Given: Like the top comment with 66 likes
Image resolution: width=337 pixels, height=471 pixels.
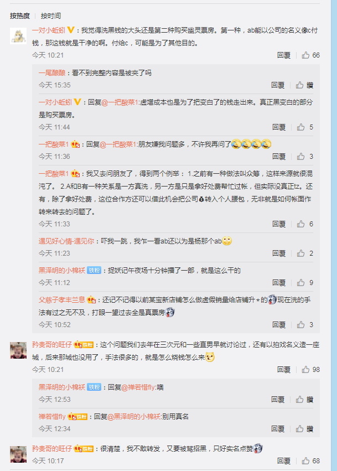Looking at the screenshot, I should 310,55.
